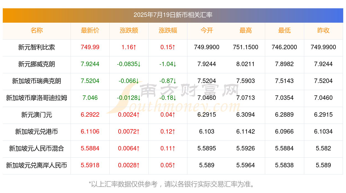346x193 pixels.
Task: Click the title 2025年7月19日新币相关汇率
Action: pyautogui.click(x=173, y=15)
